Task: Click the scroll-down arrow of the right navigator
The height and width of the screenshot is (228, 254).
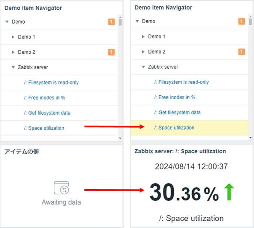Action: [x=250, y=138]
